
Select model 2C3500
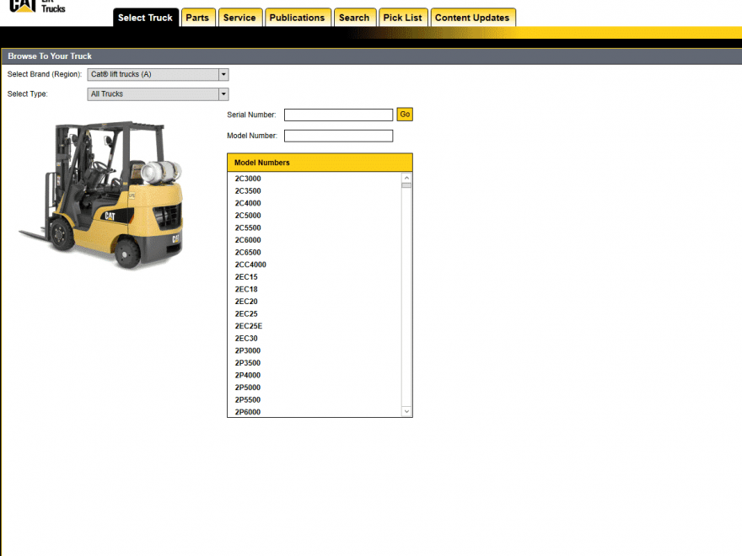pos(248,191)
